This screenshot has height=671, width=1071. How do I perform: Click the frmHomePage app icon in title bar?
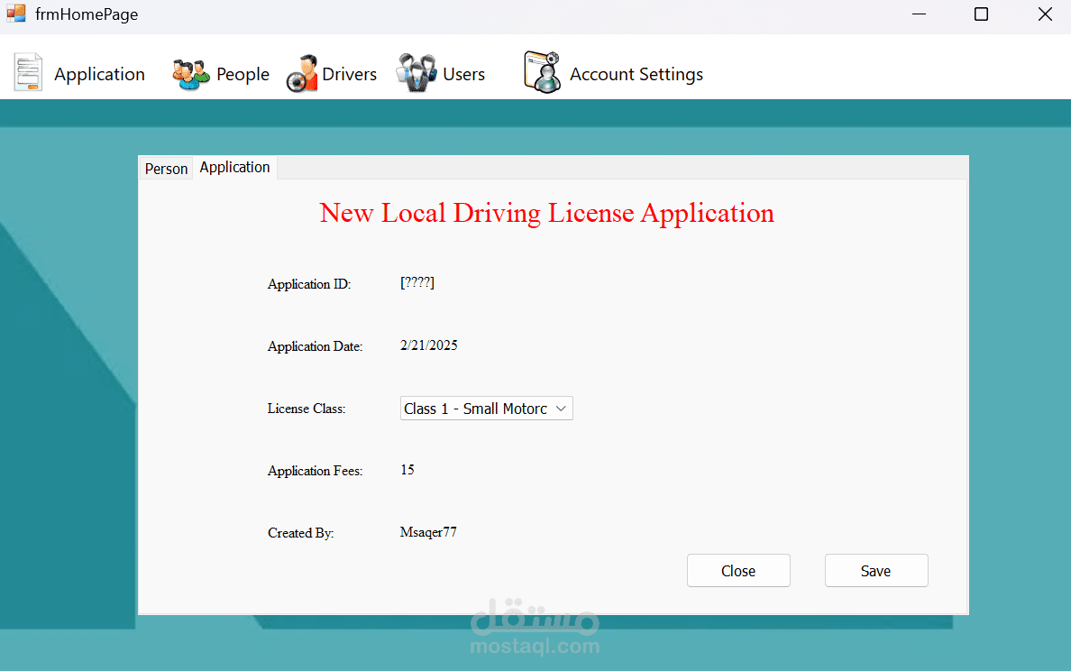coord(16,14)
